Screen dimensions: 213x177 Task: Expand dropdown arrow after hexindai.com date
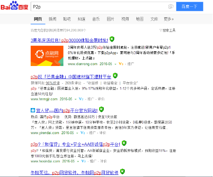(x=78, y=161)
